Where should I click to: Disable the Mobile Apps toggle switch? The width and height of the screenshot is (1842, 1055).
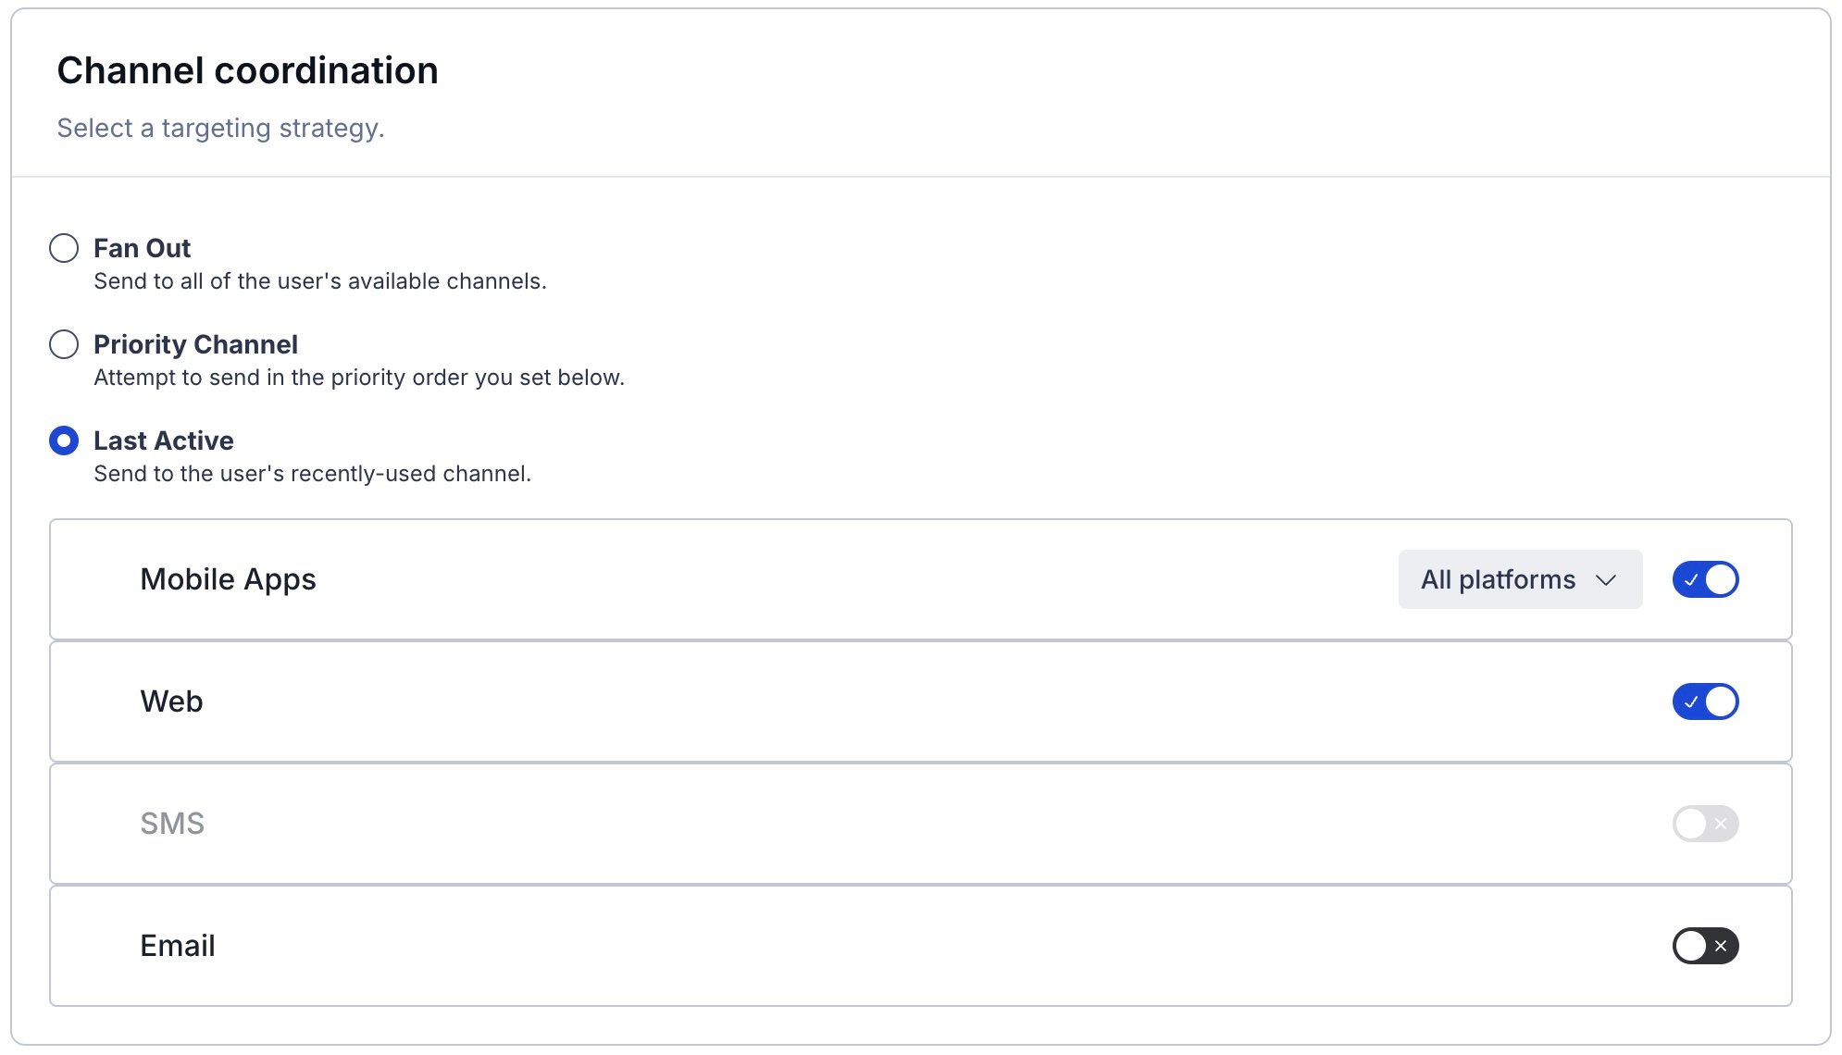click(x=1705, y=579)
